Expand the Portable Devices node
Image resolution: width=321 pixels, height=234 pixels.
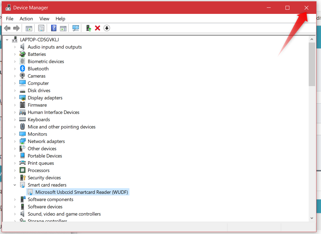point(15,156)
